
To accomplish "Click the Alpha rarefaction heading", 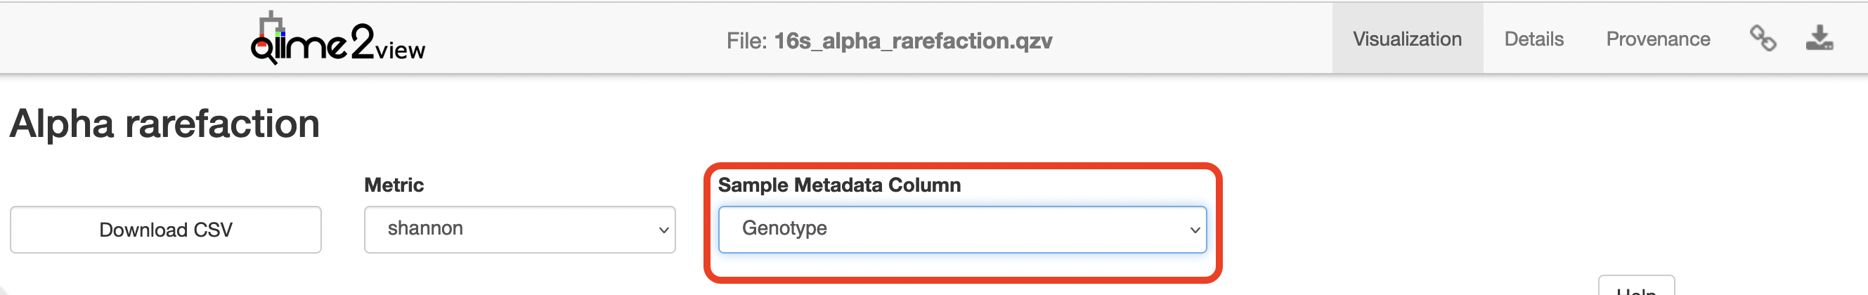I will click(x=164, y=123).
